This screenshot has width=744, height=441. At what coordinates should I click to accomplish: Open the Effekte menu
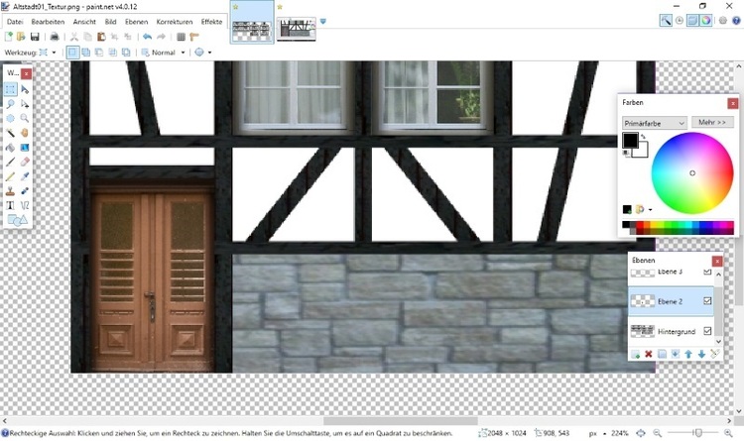tap(211, 21)
